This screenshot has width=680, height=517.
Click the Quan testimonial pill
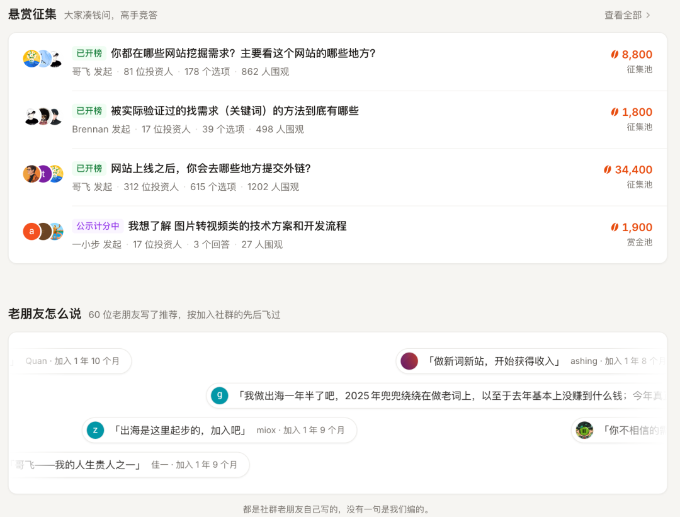click(71, 361)
